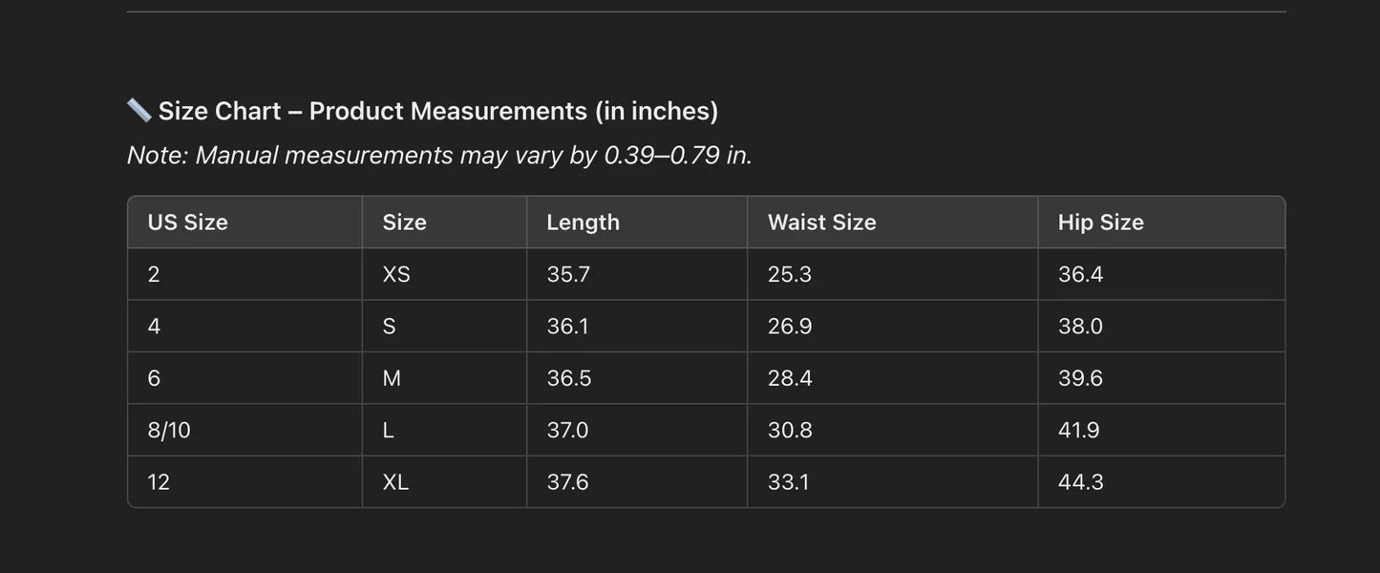
Task: Select the Length column header
Action: coord(583,223)
